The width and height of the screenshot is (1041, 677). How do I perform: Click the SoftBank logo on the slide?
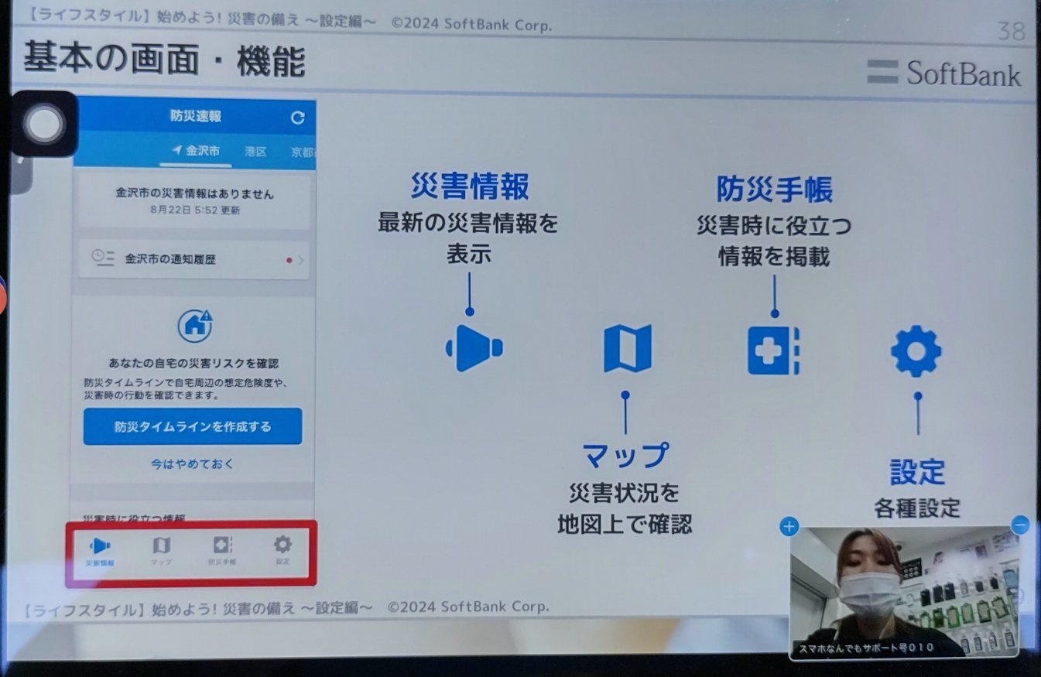point(944,73)
